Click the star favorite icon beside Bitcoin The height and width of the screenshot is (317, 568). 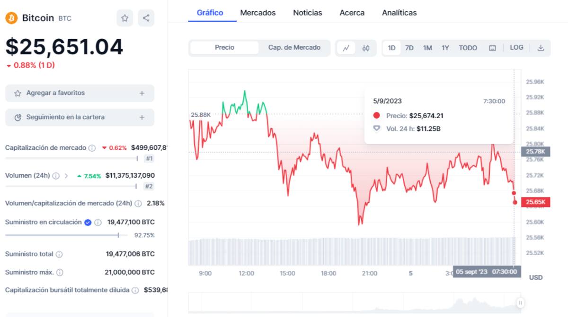124,18
